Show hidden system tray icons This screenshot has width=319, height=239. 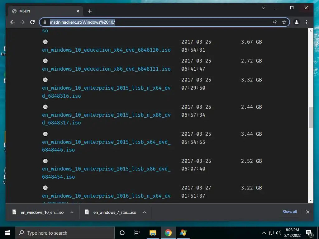[x=264, y=233]
